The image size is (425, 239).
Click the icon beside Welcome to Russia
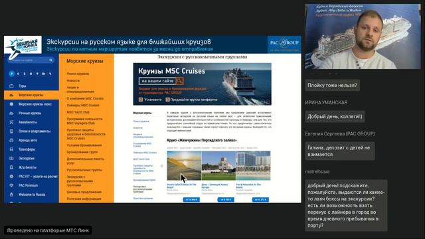[11, 195]
